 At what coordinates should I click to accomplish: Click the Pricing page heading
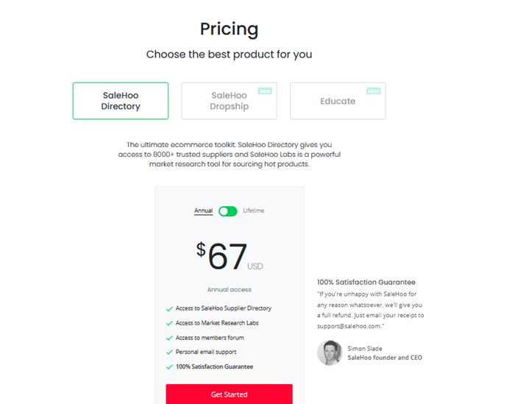click(x=229, y=29)
